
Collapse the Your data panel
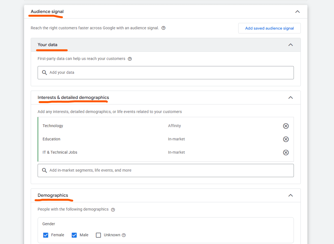click(x=291, y=44)
